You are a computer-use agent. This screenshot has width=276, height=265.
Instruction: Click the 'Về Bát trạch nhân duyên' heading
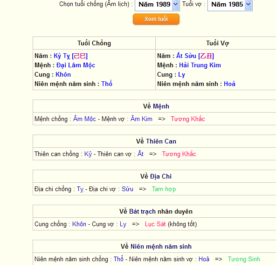pyautogui.click(x=156, y=211)
